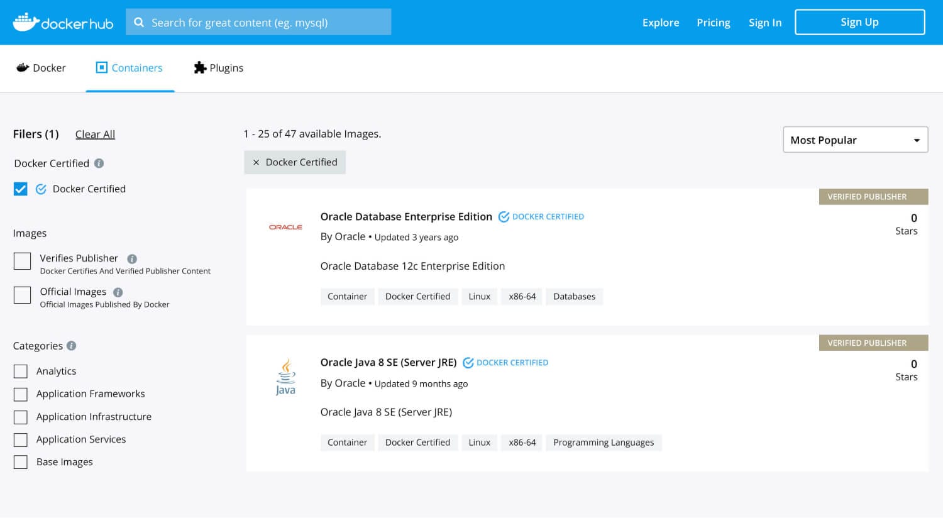Click the info icon beside Categories
This screenshot has height=518, width=943.
70,345
